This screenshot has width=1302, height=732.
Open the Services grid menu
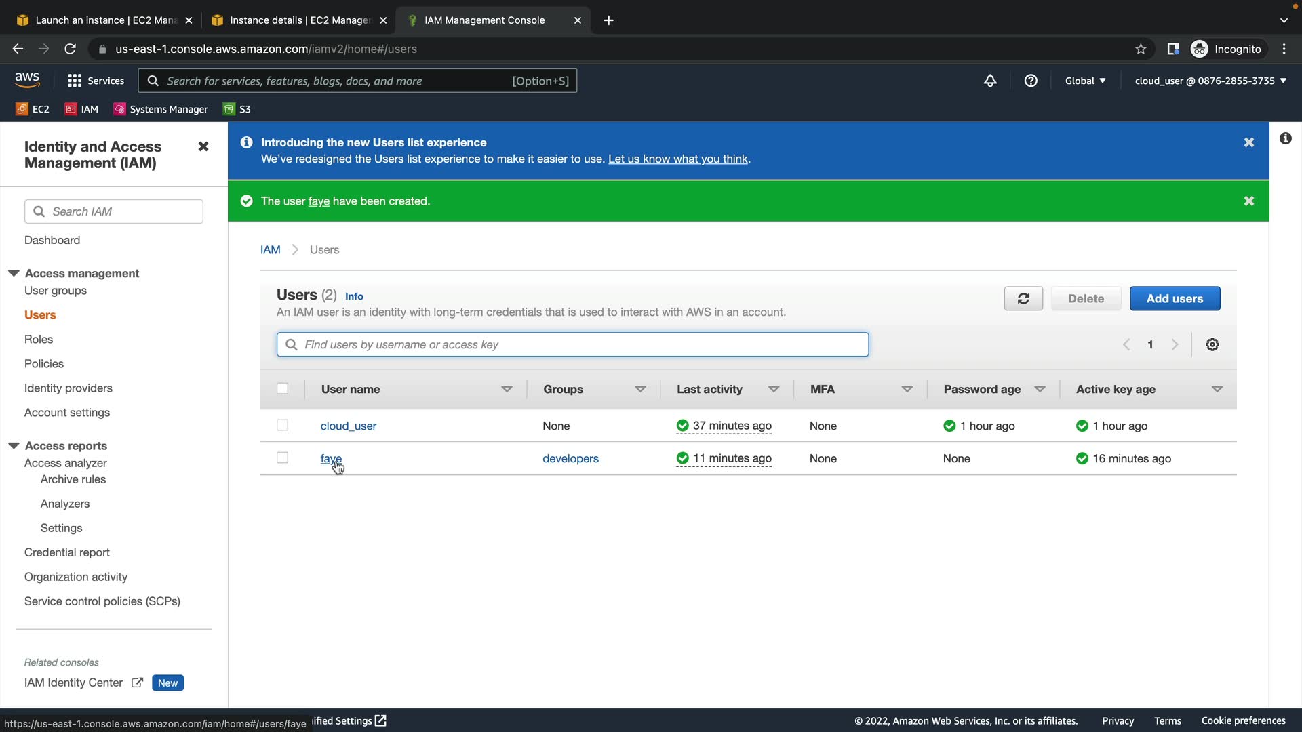[x=96, y=81]
